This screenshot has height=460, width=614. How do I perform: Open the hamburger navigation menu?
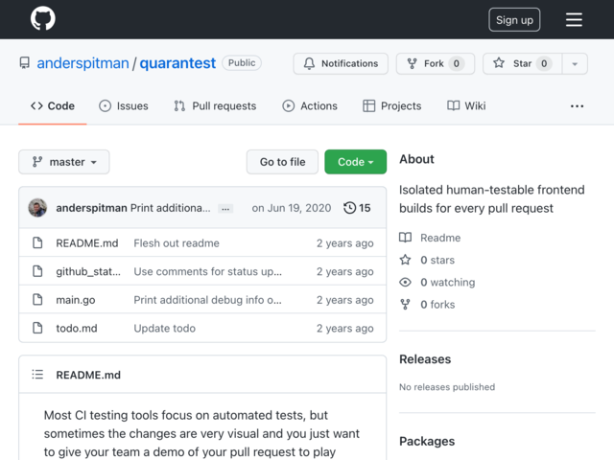[x=574, y=19]
